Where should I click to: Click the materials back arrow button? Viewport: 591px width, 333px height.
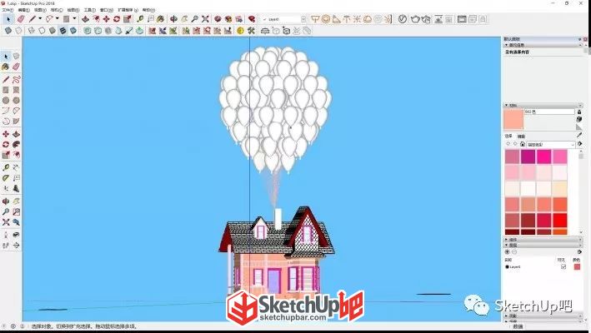coord(508,144)
